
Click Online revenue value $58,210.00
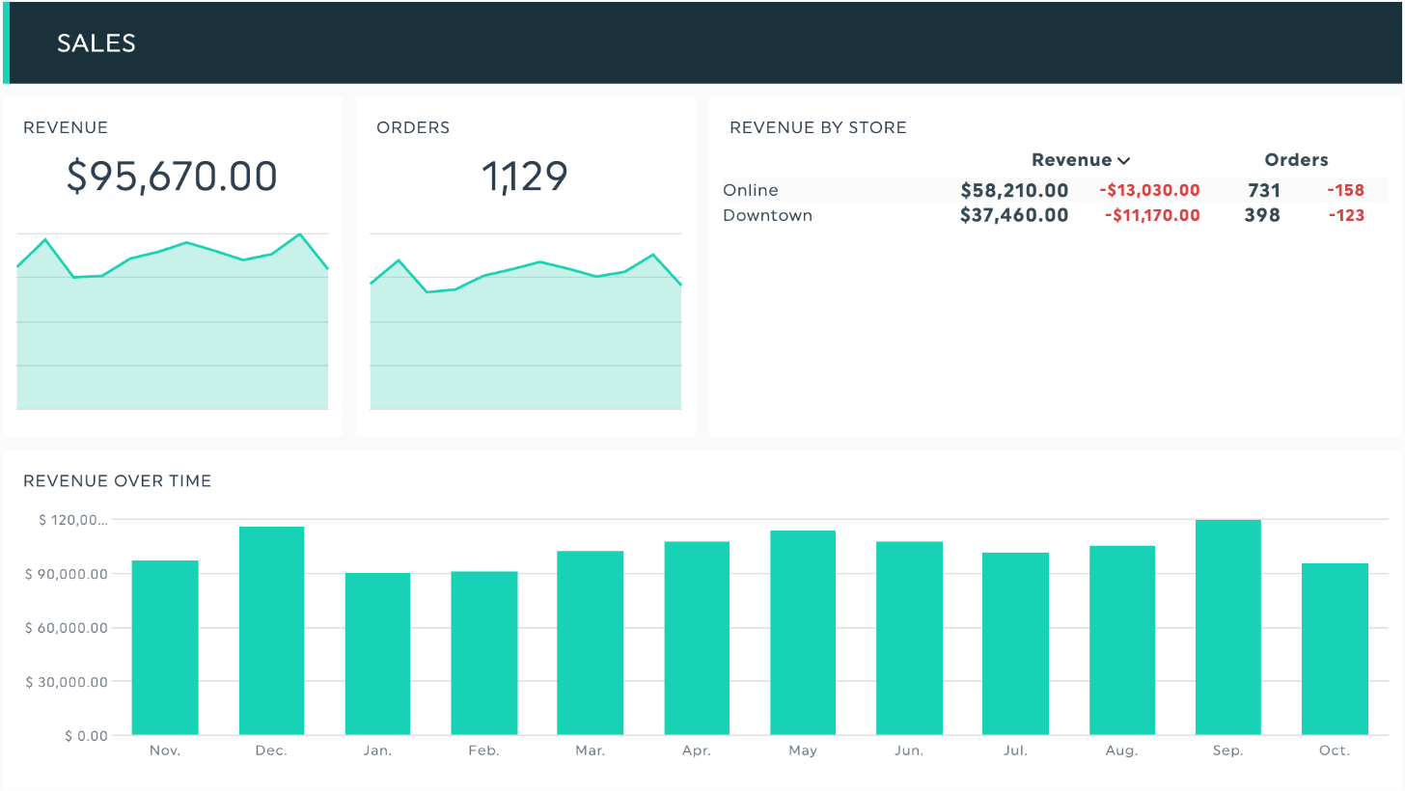(1014, 190)
